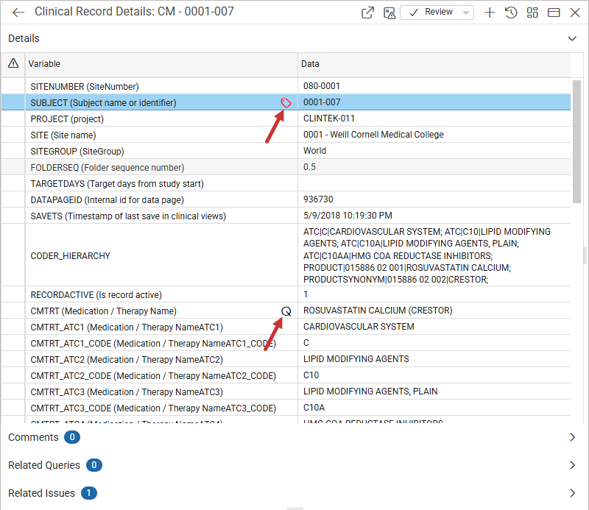
Task: Select the SITE (Site name) row
Action: click(x=286, y=135)
